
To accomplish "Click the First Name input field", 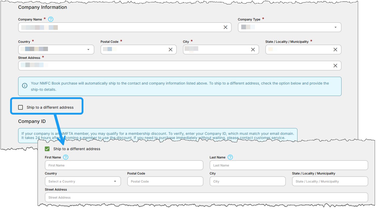I will tap(124, 165).
